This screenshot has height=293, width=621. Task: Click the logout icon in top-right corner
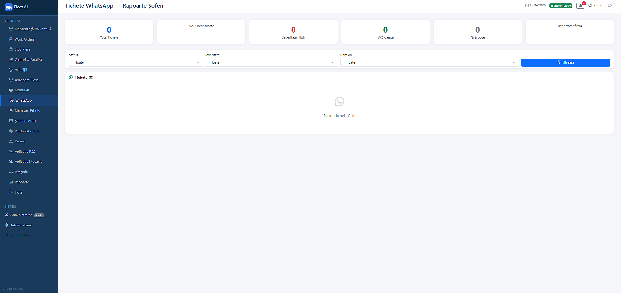(610, 5)
